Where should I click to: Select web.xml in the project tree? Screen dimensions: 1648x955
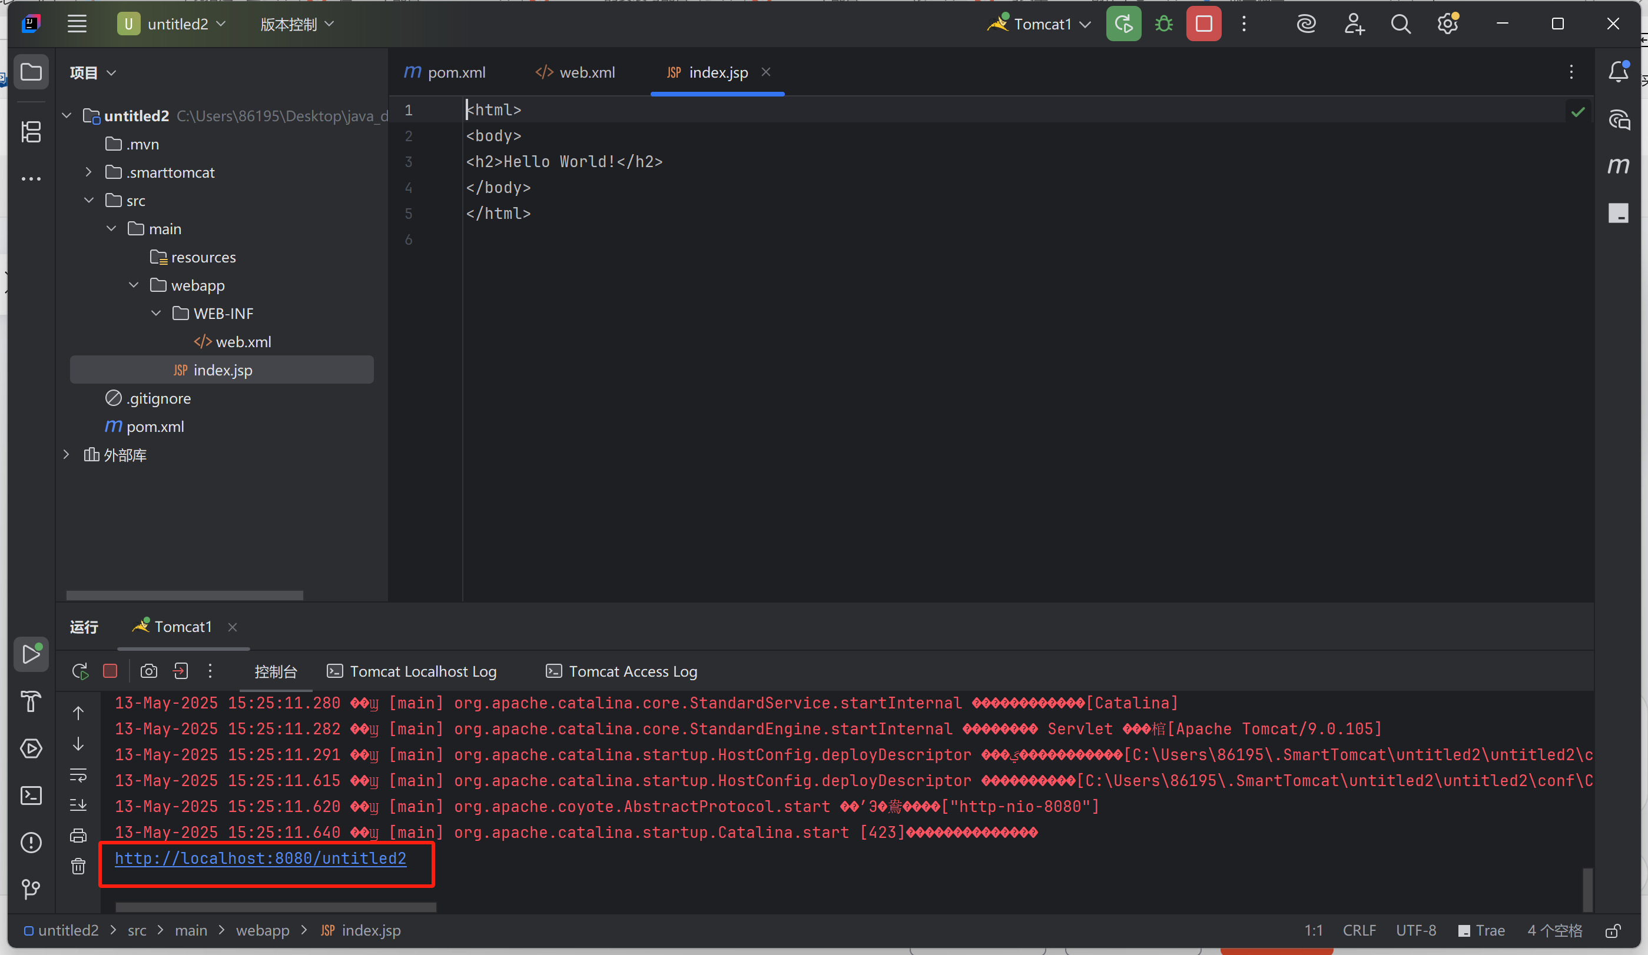pyautogui.click(x=232, y=341)
